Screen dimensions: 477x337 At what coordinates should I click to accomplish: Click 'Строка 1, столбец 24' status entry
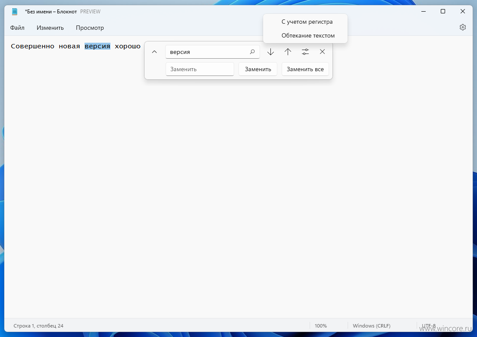coord(38,326)
